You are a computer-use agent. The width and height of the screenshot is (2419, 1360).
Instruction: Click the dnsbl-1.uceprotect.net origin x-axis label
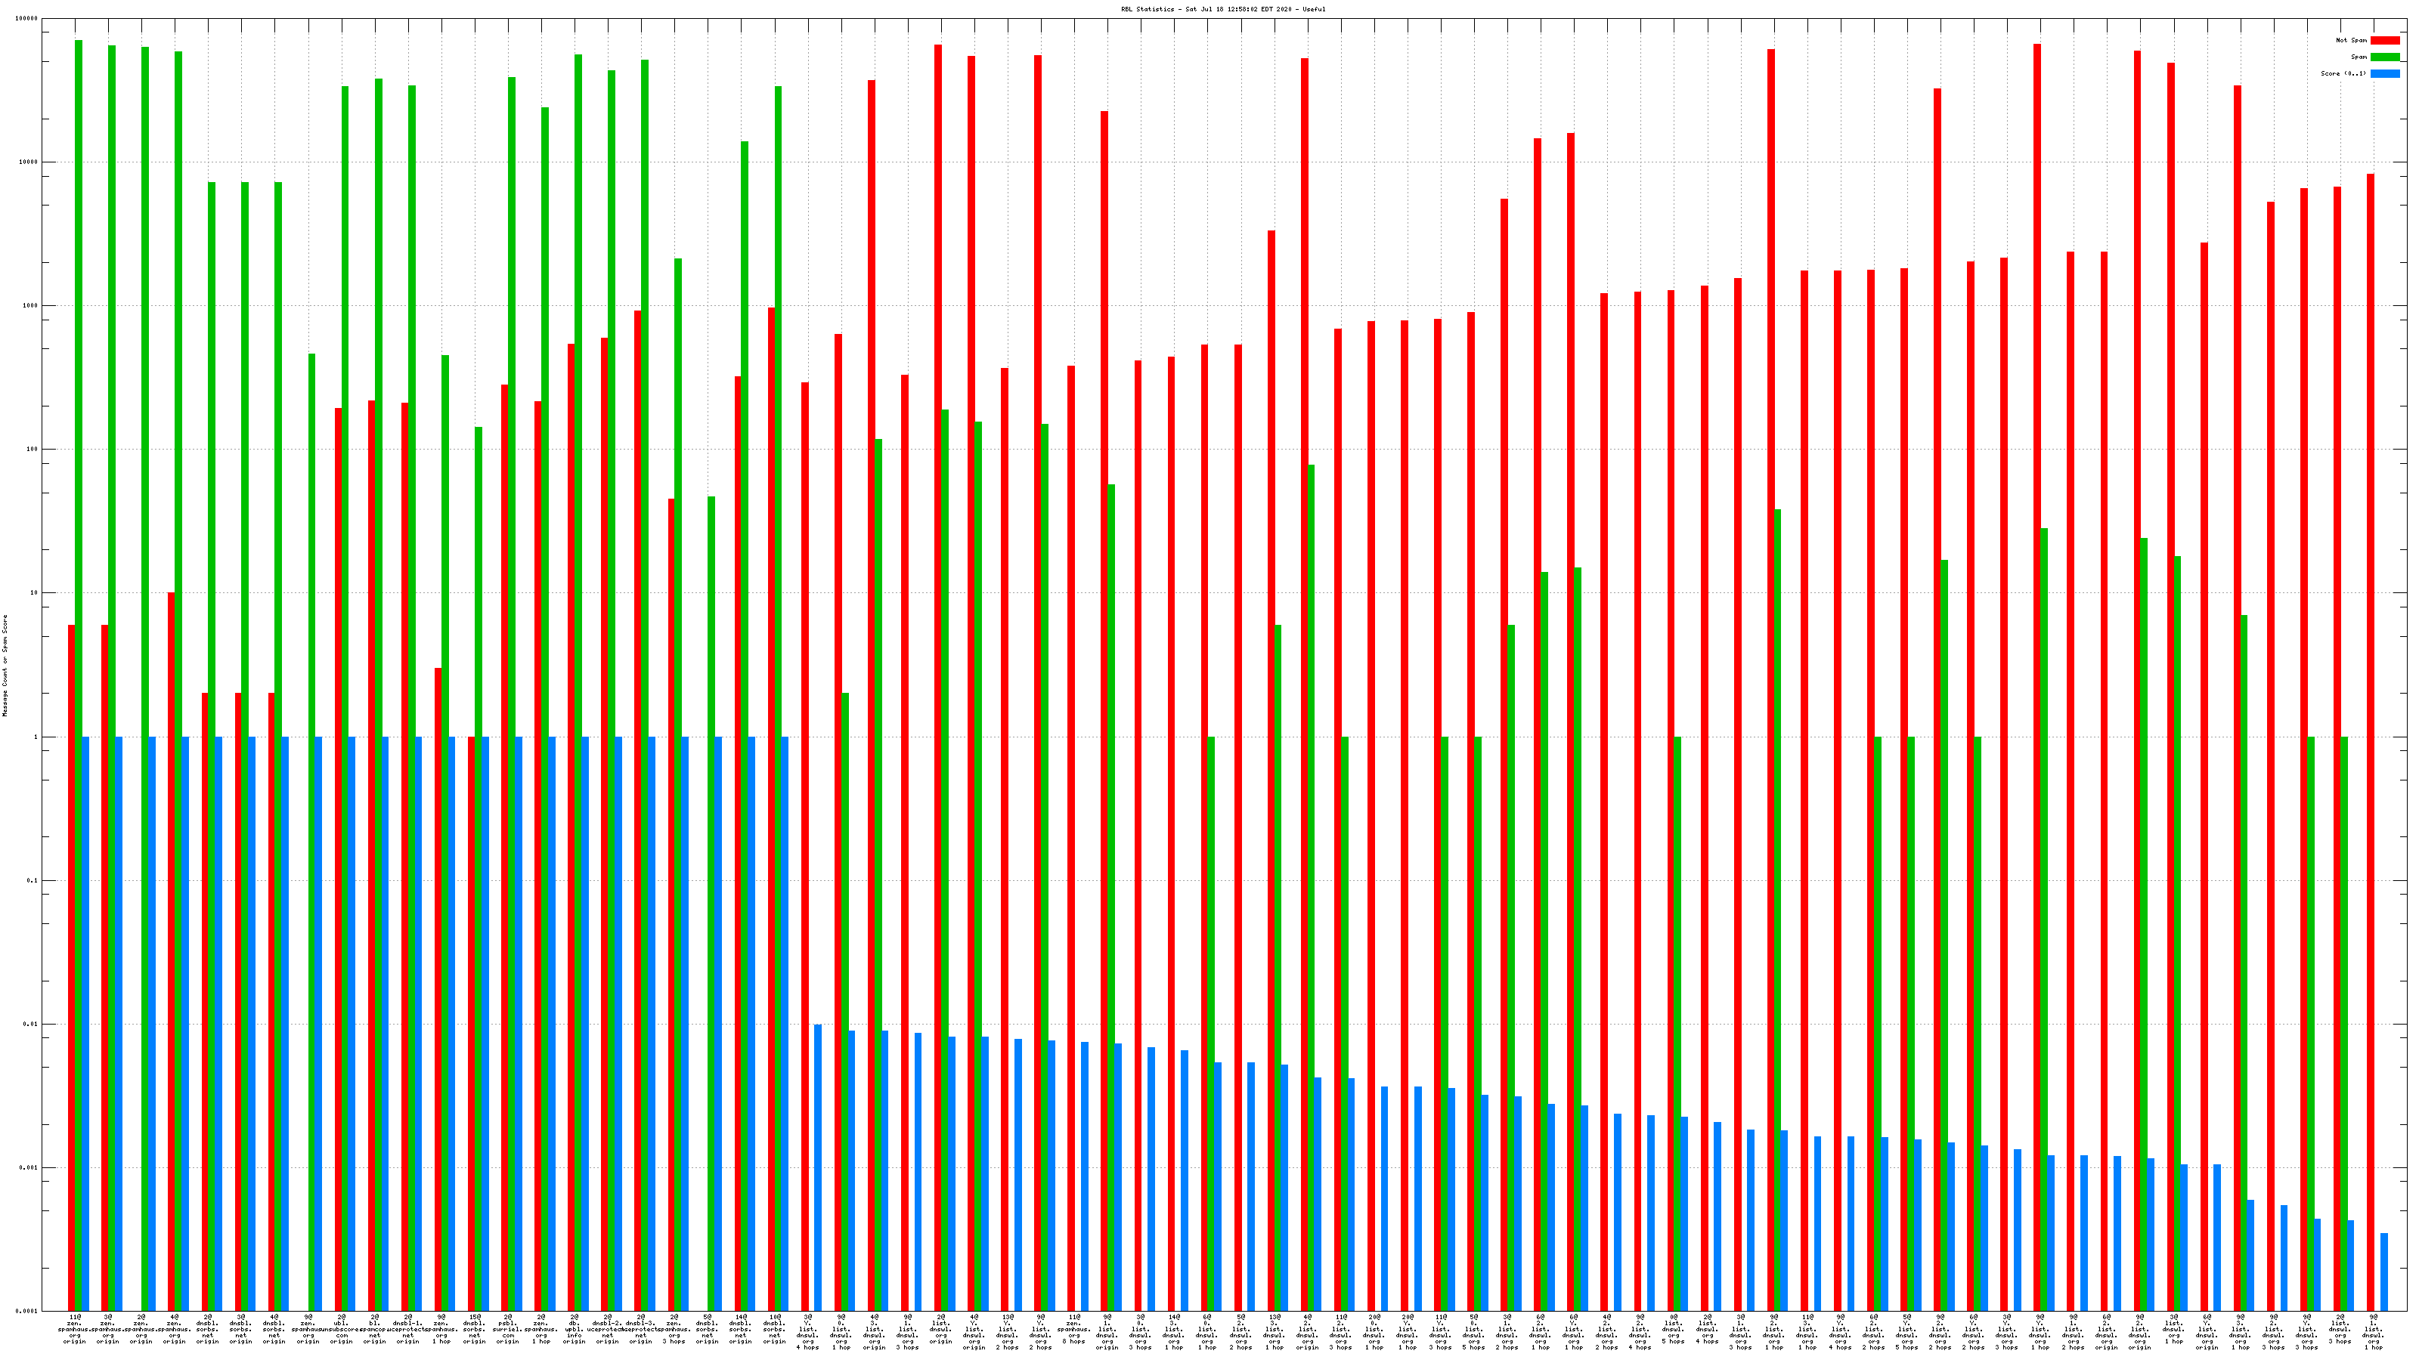pos(407,1329)
